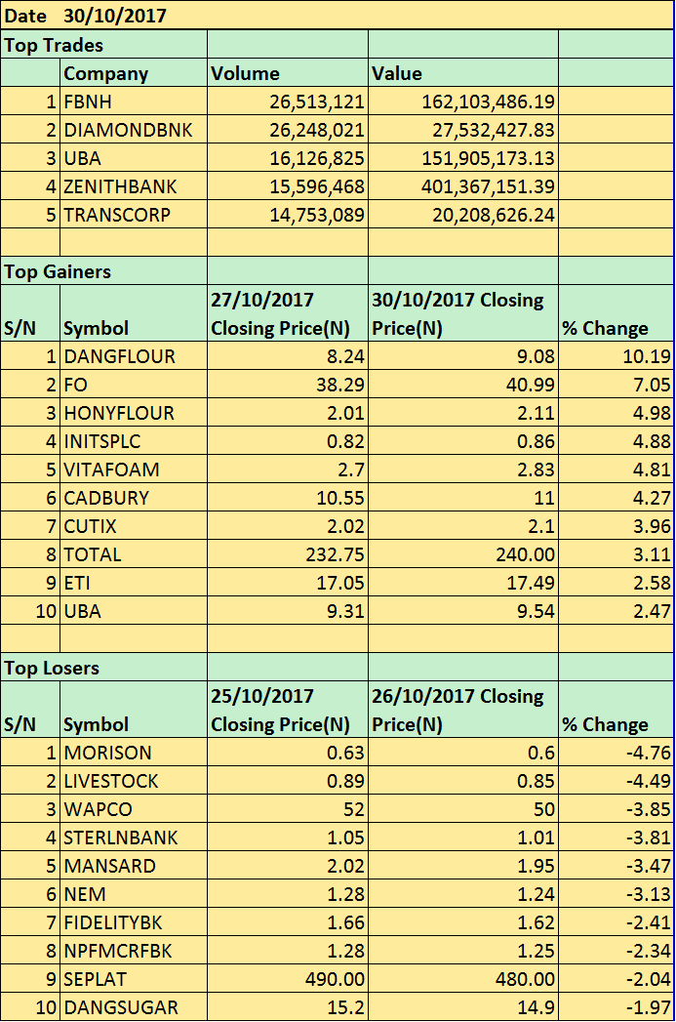Click the HONYFLOUR symbol cell
676x1022 pixels.
coord(134,413)
